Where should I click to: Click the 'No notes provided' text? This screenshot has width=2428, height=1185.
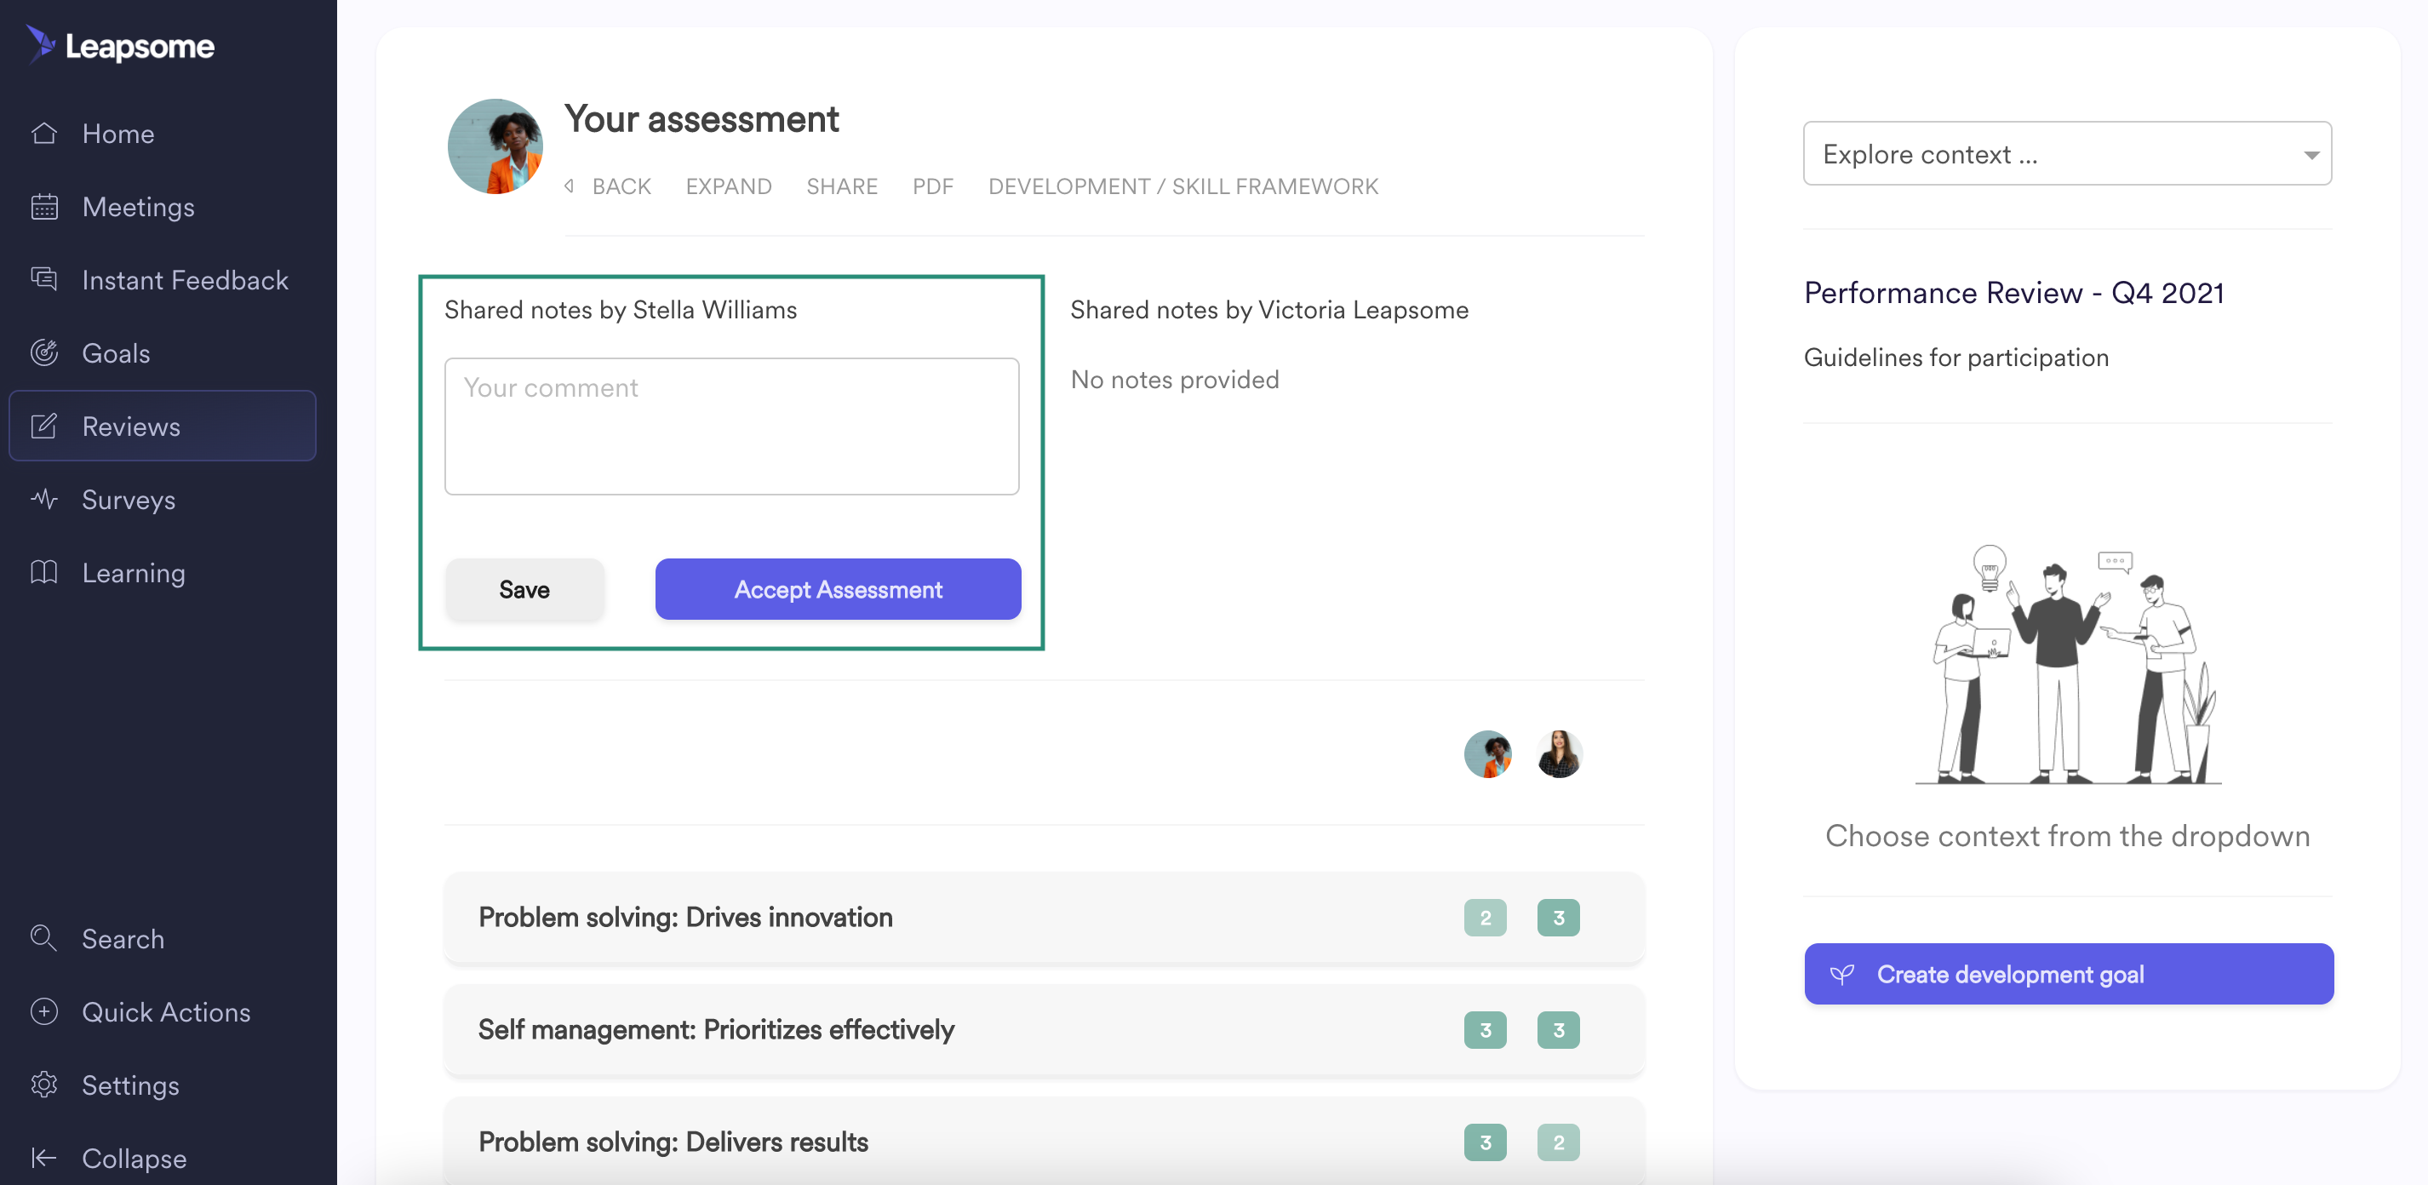click(x=1175, y=379)
